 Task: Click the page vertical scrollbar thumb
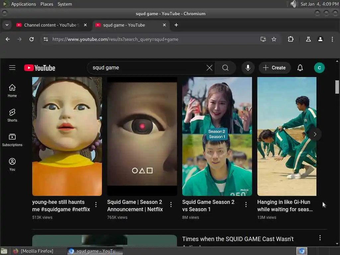(337, 87)
